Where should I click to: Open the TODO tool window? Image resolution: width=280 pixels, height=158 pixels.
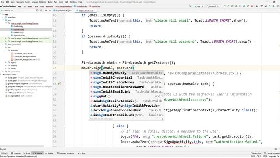tap(5, 153)
